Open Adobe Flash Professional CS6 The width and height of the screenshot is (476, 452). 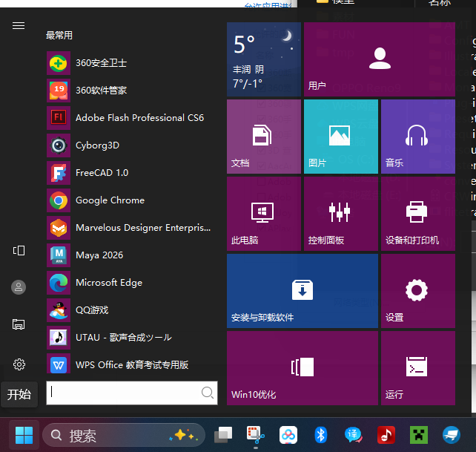click(132, 118)
